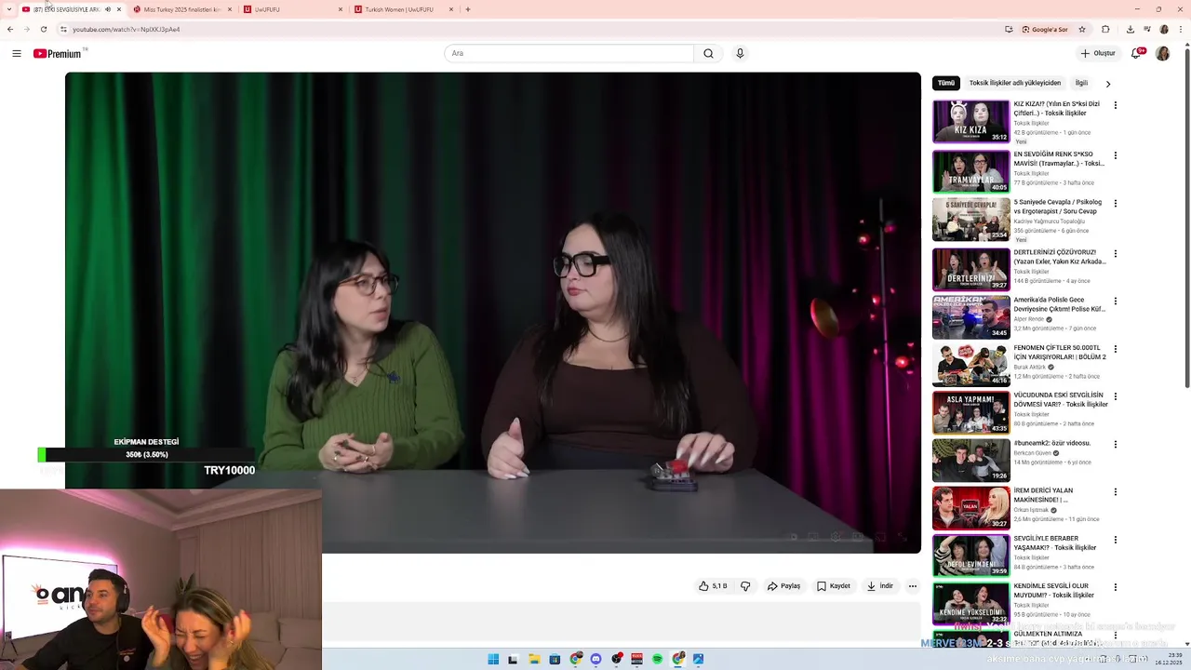Open a new browser tab
1191x670 pixels.
pos(468,9)
